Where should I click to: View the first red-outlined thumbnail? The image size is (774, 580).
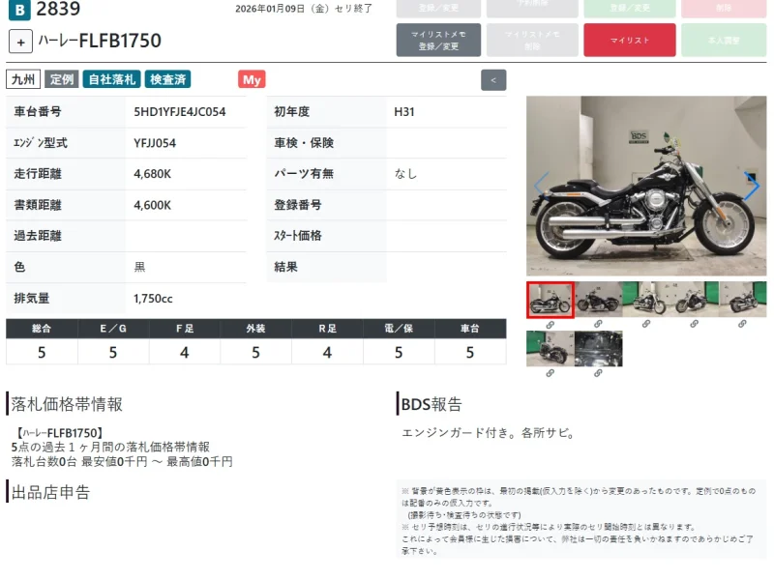(x=551, y=300)
